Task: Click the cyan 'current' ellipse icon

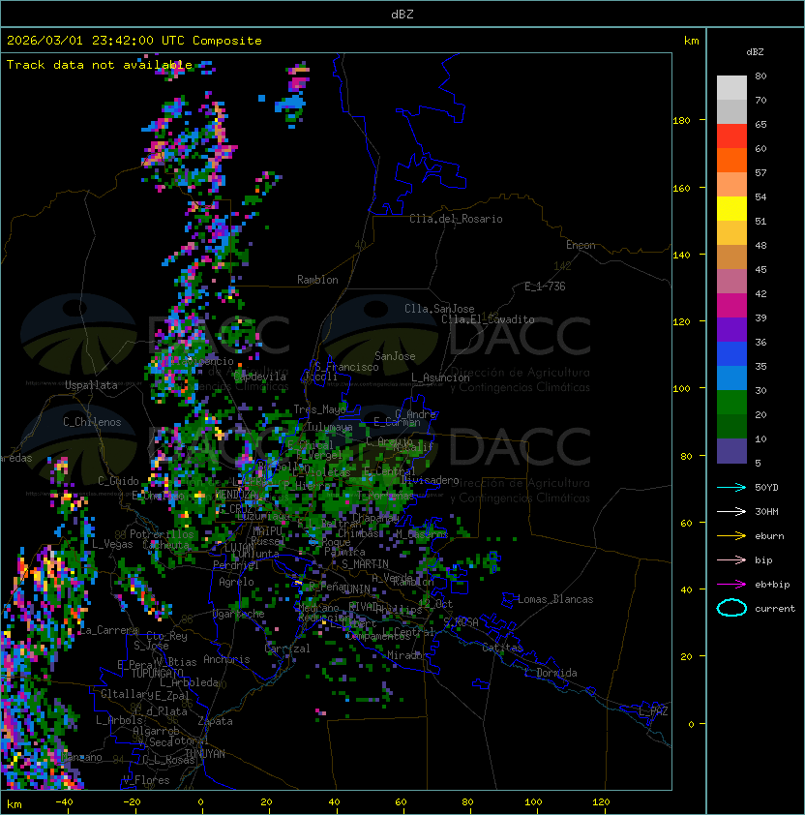Action: point(731,608)
